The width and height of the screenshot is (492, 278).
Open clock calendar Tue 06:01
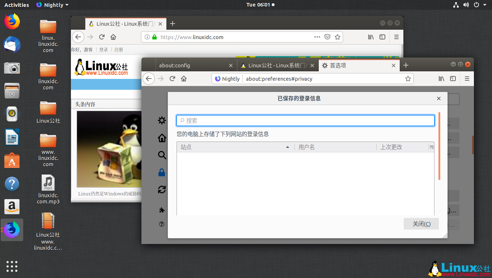[x=260, y=5]
